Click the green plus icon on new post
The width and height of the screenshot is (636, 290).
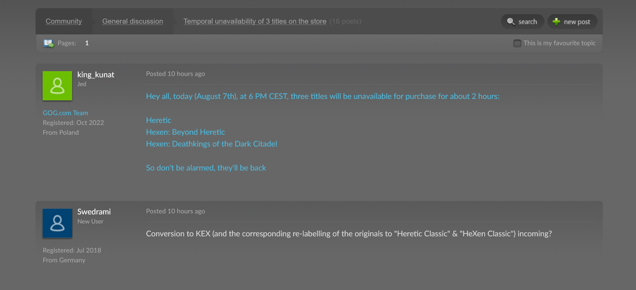555,21
